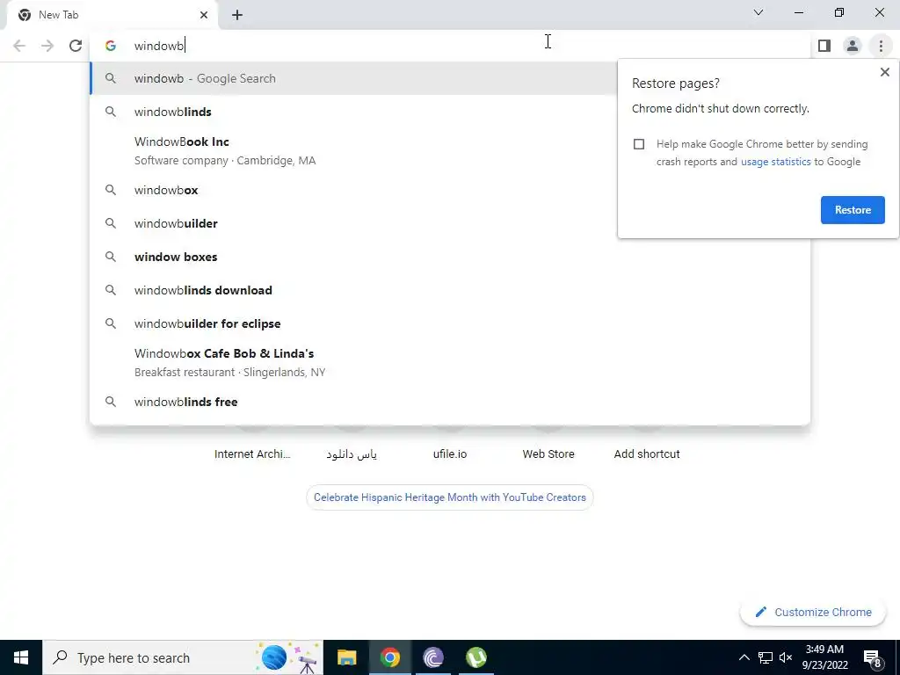Select Windowbox Cafe Bob & Linda's suggestion
The height and width of the screenshot is (675, 900).
point(450,362)
